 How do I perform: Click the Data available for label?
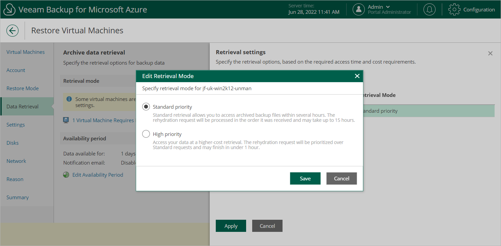[x=84, y=153]
